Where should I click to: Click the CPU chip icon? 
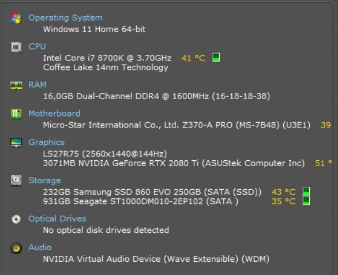click(x=16, y=47)
